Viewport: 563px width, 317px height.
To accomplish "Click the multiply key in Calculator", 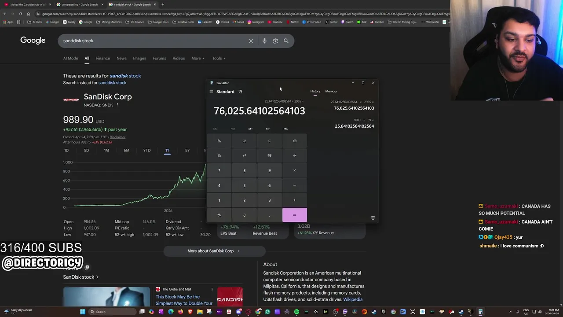I will (295, 170).
